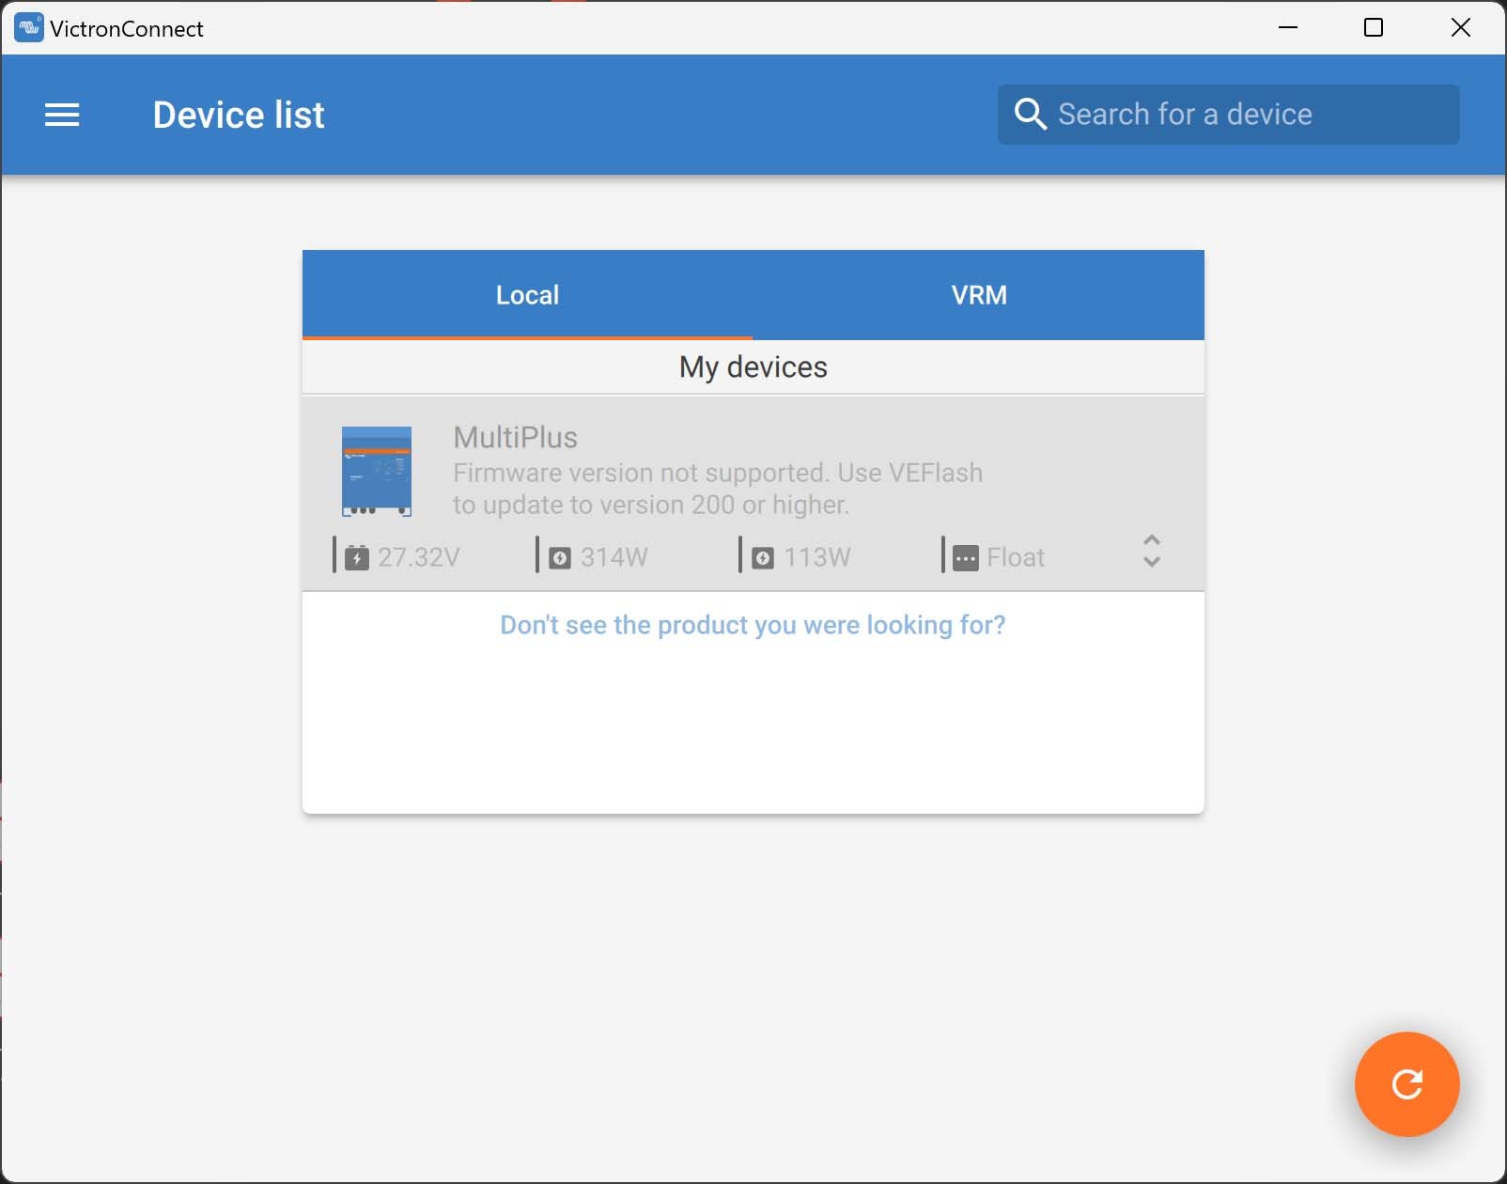Click the magnifying glass search icon
The height and width of the screenshot is (1184, 1507).
point(1030,115)
